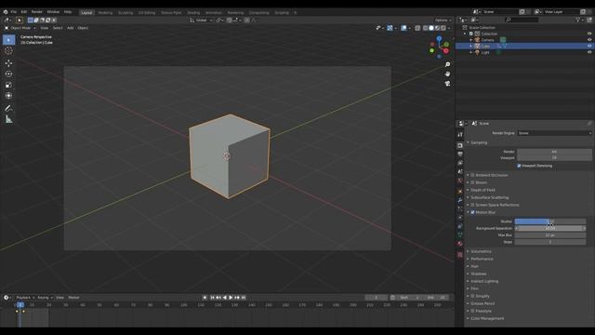Open the Options button in viewport header
The height and width of the screenshot is (335, 595).
click(443, 20)
